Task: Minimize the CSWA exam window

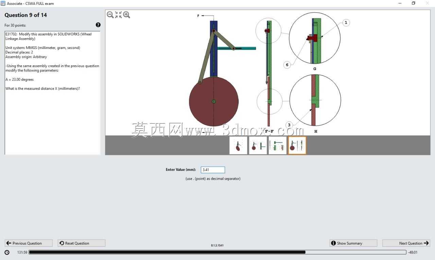Action: tap(400, 3)
